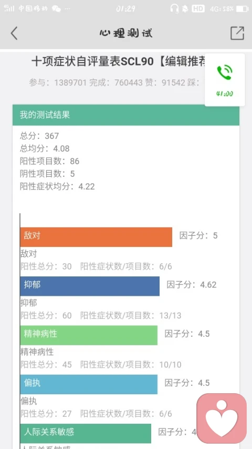
Task: Tap the headphone icon in status bar
Action: 174,8
